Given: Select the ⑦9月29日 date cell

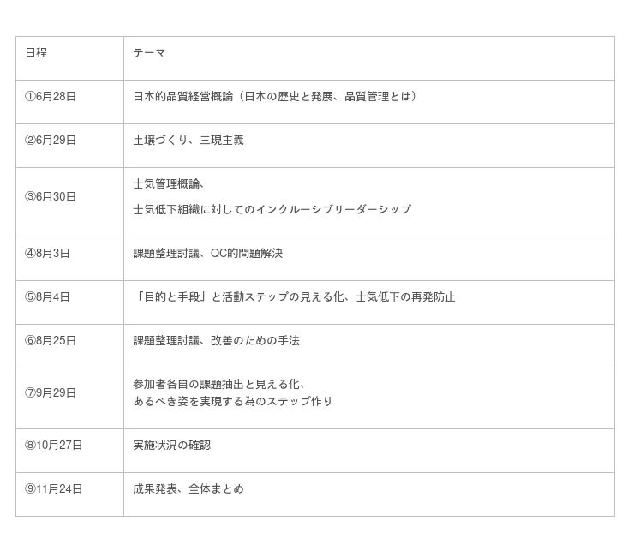Looking at the screenshot, I should [x=50, y=393].
